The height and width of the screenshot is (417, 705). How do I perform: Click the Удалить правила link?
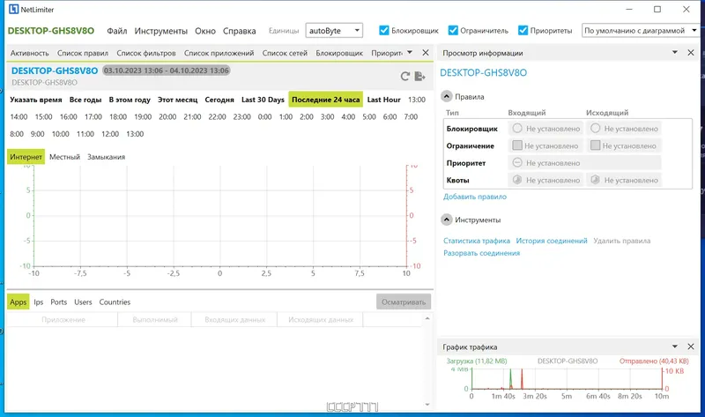pos(622,241)
